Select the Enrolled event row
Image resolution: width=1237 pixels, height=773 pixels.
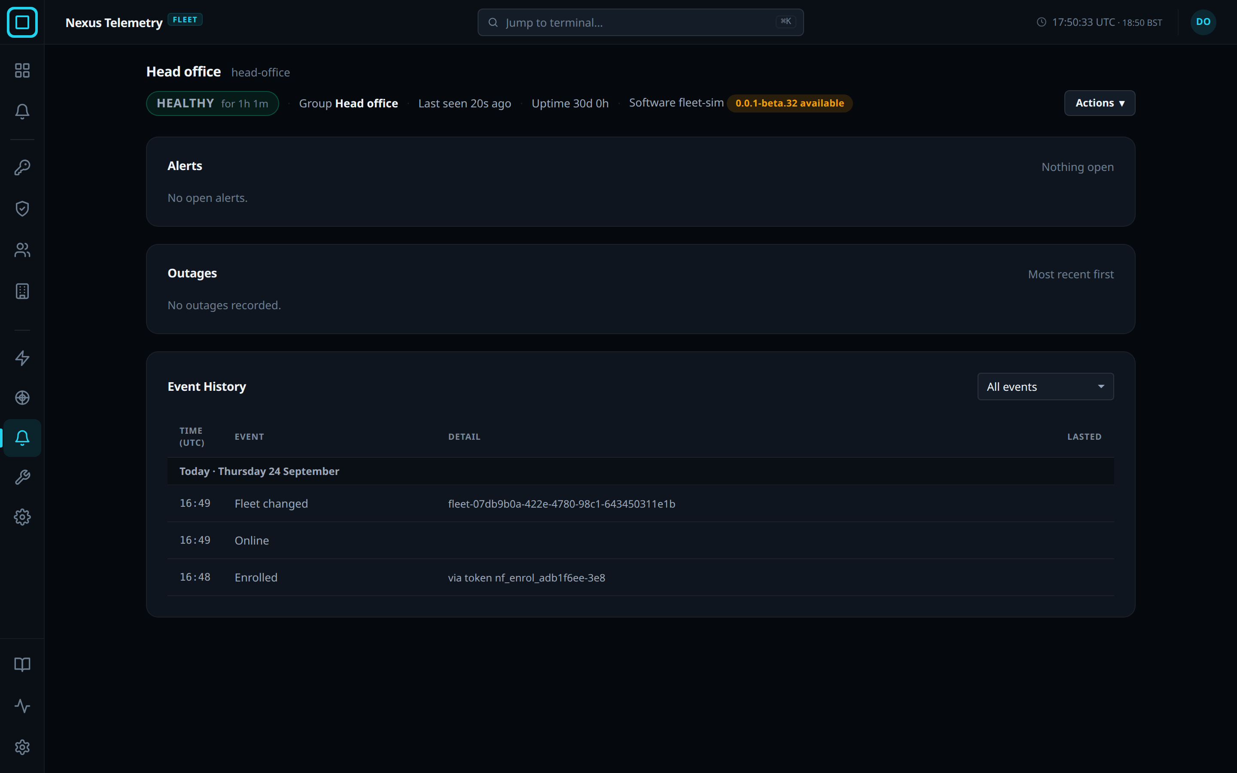coord(640,577)
